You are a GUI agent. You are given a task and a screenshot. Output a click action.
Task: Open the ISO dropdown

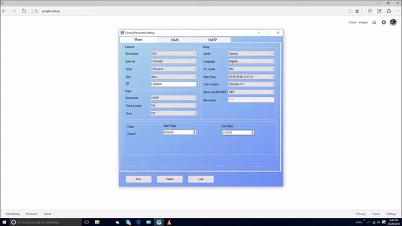pos(173,77)
